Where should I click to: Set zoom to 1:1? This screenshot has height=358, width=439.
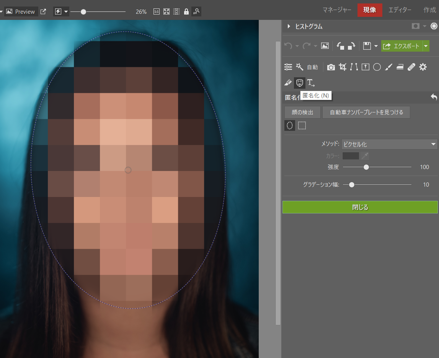click(x=157, y=11)
